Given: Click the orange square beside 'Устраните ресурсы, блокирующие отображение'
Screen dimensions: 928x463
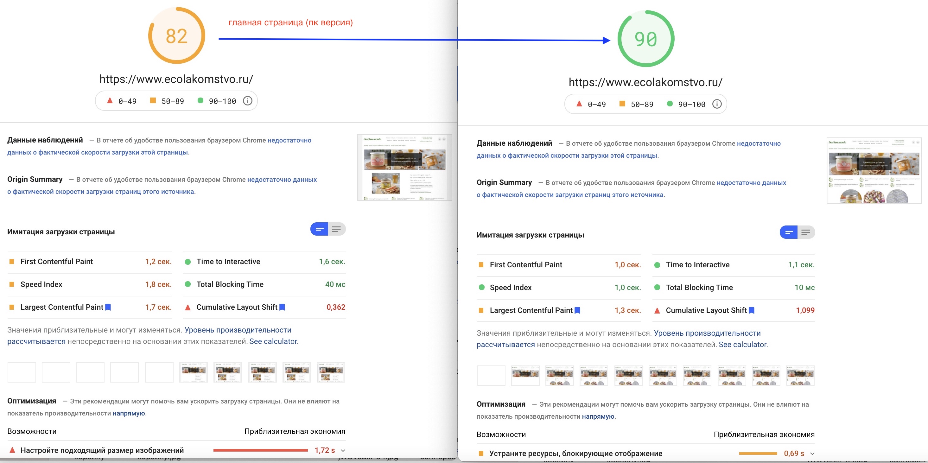Looking at the screenshot, I should coord(481,453).
